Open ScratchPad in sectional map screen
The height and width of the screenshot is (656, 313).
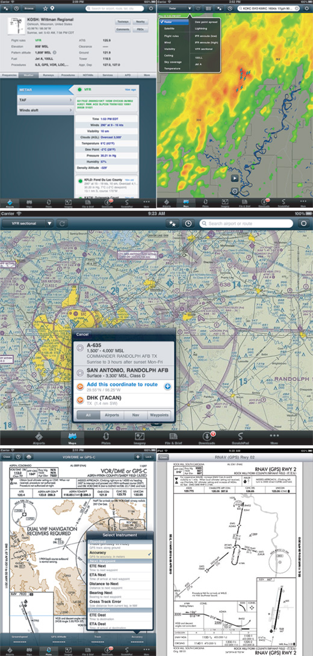[x=240, y=437]
